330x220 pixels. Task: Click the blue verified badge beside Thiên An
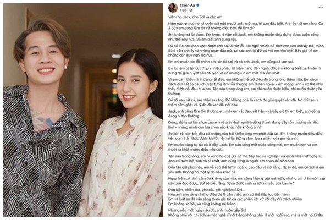coord(198,5)
